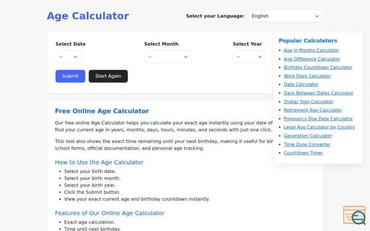Viewport: 370px width, 231px height.
Task: Click the How to Use the Age Calculator heading
Action: (x=99, y=163)
